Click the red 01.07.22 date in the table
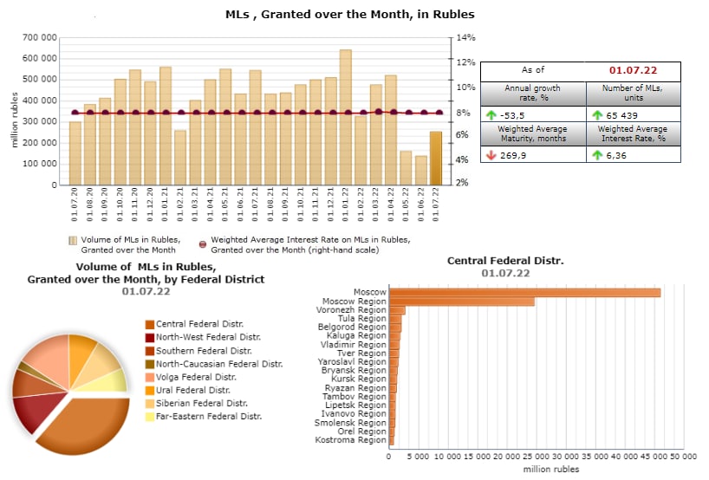This screenshot has height=480, width=709. coord(633,70)
